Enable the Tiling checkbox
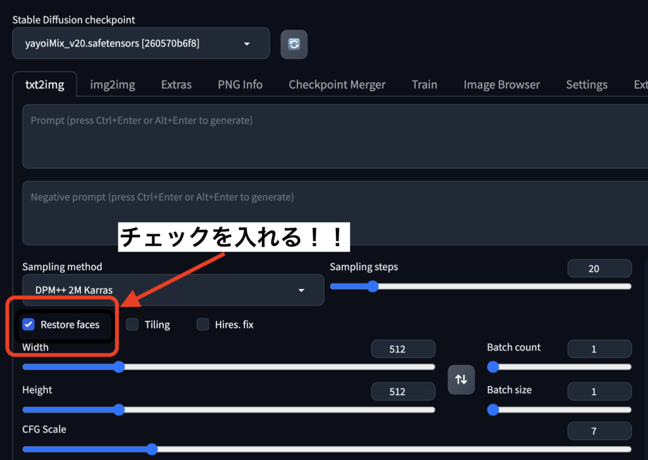Image resolution: width=648 pixels, height=460 pixels. pos(132,325)
